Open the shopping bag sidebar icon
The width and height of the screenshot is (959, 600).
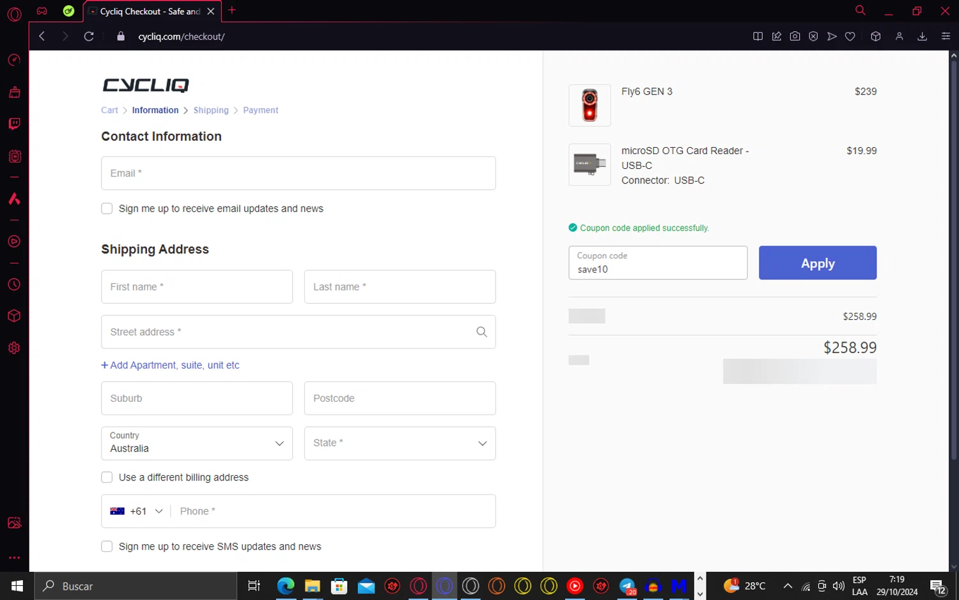14,92
